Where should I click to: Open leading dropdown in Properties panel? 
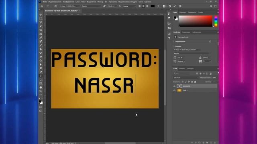coord(207,58)
